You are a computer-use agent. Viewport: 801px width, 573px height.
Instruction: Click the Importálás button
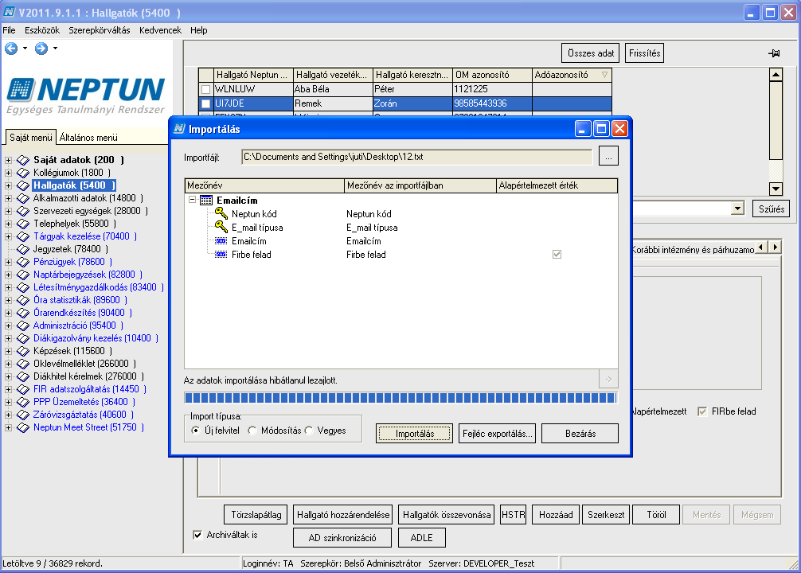pos(414,434)
